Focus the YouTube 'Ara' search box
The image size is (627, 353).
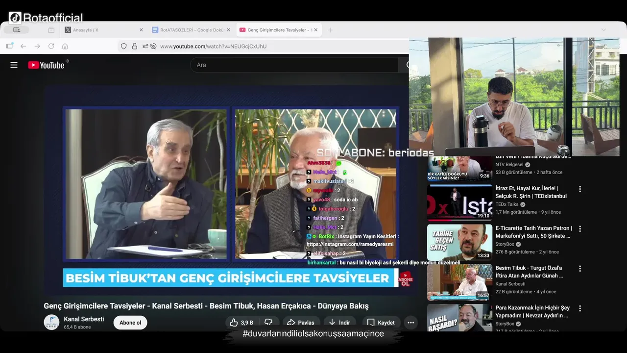[294, 65]
